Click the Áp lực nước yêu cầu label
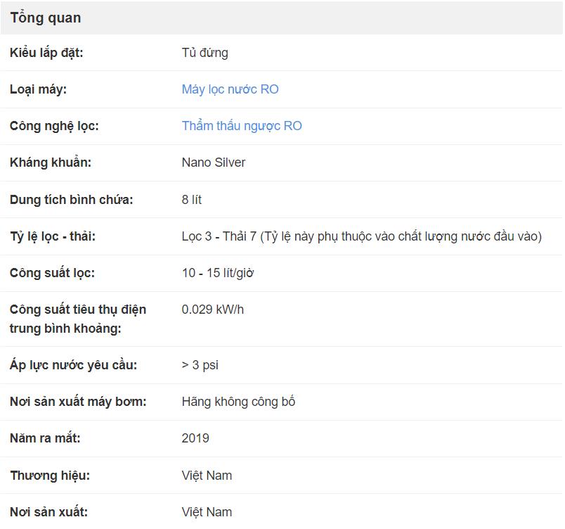Screen dimensions: 565x529 click(x=74, y=365)
